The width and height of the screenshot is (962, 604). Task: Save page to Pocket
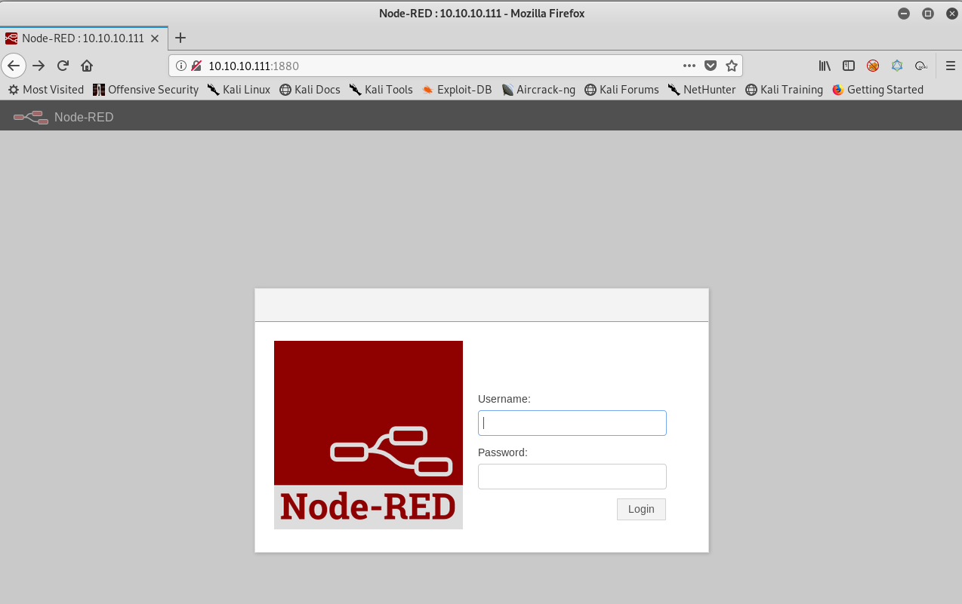coord(711,66)
